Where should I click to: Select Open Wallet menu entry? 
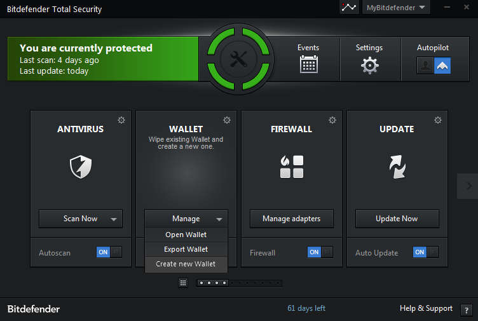tap(186, 235)
